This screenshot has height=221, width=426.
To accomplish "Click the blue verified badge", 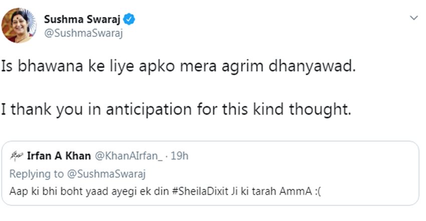I will point(129,20).
